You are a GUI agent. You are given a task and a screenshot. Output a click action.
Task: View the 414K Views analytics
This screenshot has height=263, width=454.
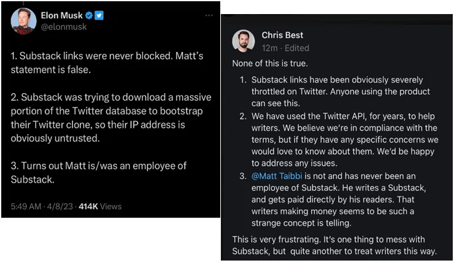coord(100,206)
